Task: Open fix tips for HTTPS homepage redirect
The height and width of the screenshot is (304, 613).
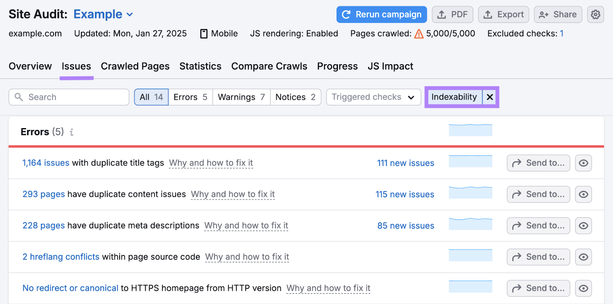Action: click(x=328, y=289)
